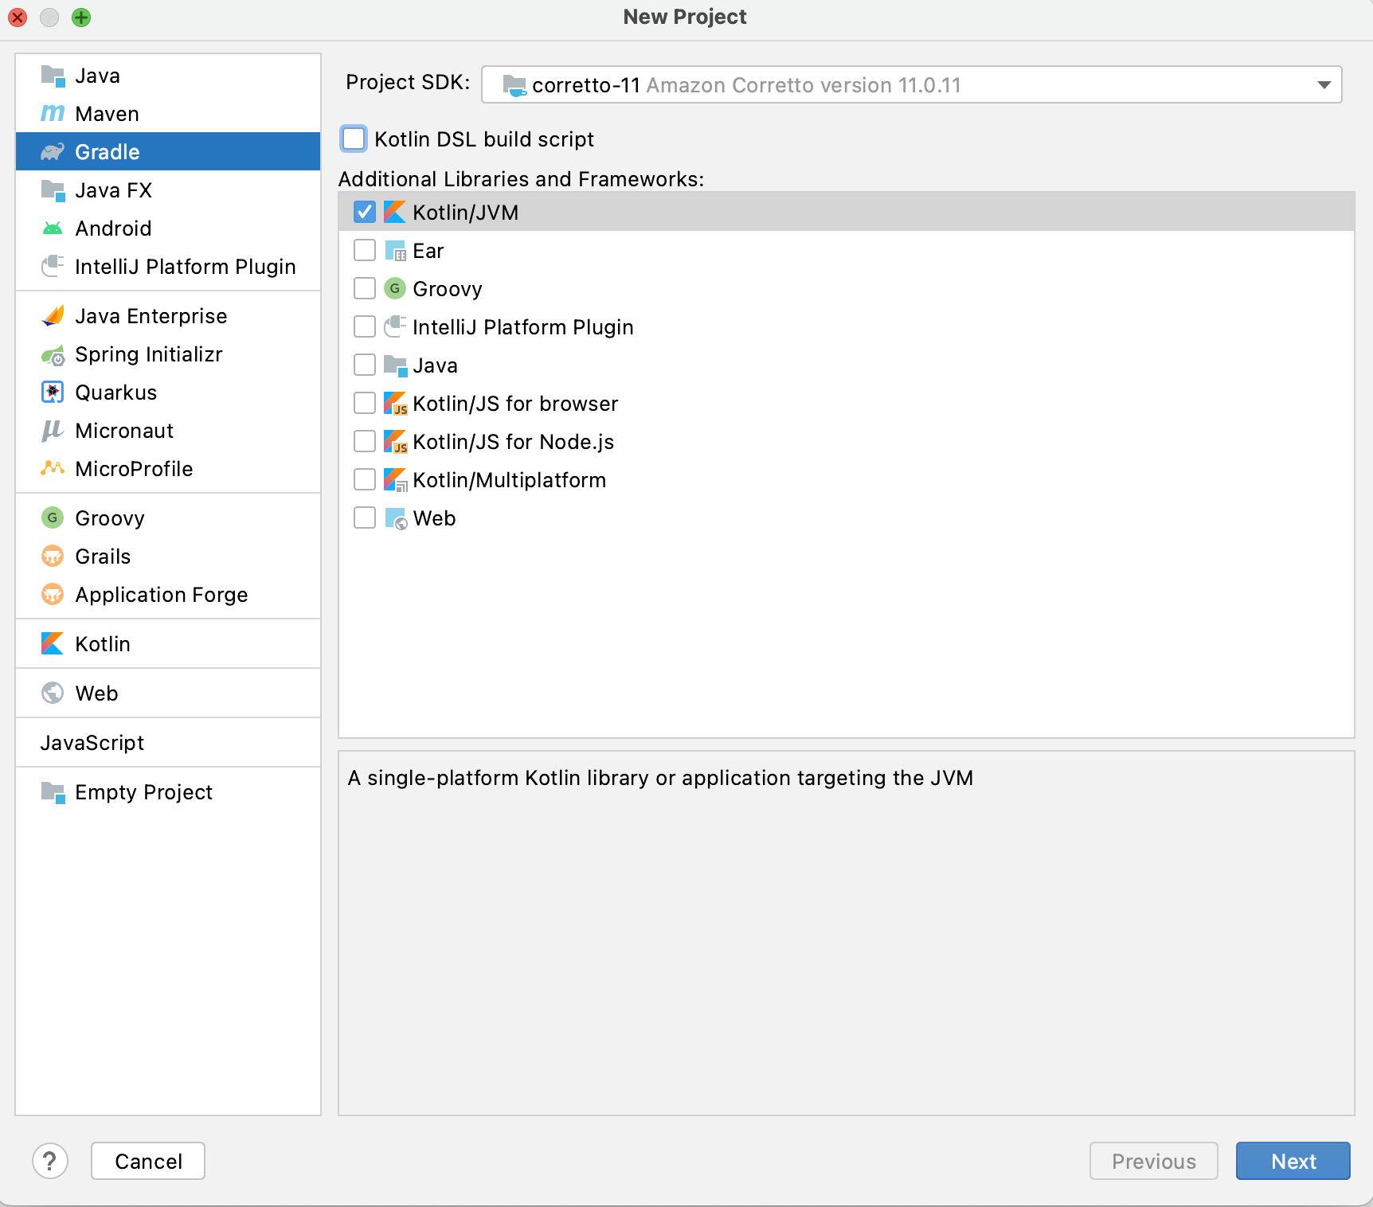This screenshot has width=1373, height=1207.
Task: Click the SDK folder icon in the combo box
Action: [514, 85]
